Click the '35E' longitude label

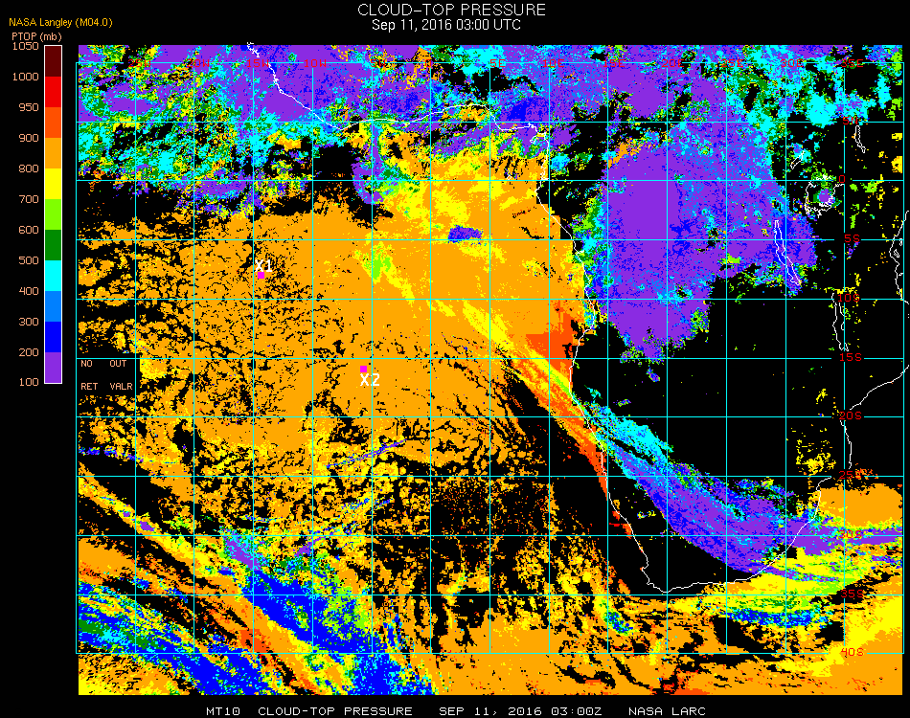tap(852, 62)
